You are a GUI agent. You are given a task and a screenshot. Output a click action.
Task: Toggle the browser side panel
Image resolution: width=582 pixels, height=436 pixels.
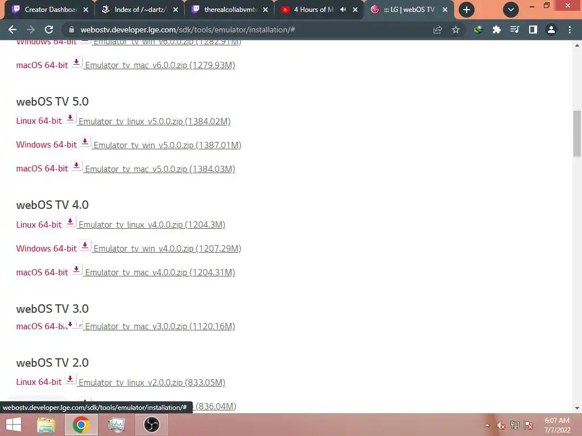(533, 30)
